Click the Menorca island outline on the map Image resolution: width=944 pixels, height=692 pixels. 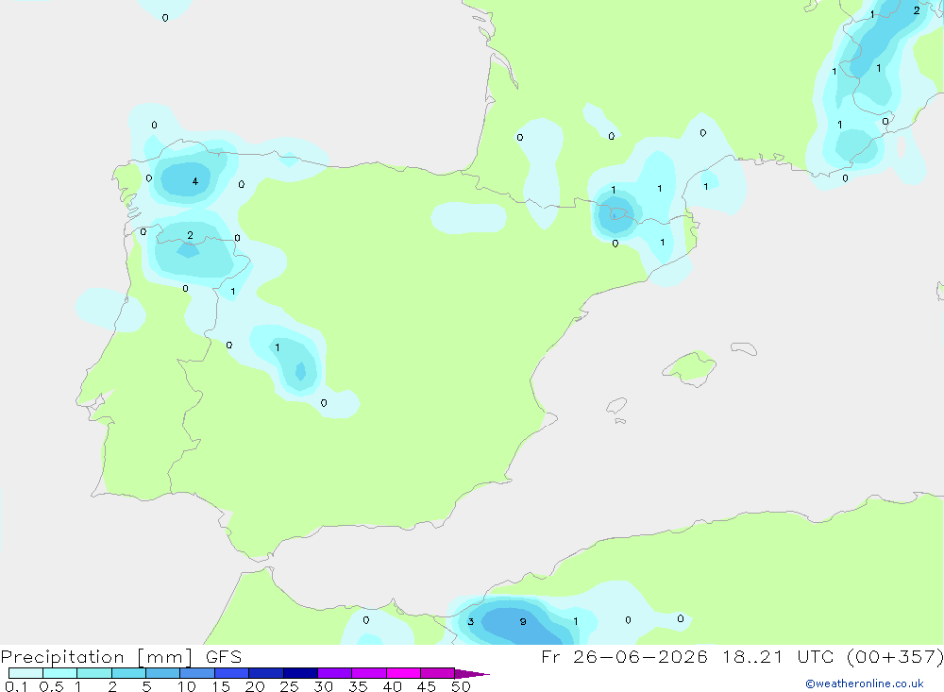click(744, 348)
